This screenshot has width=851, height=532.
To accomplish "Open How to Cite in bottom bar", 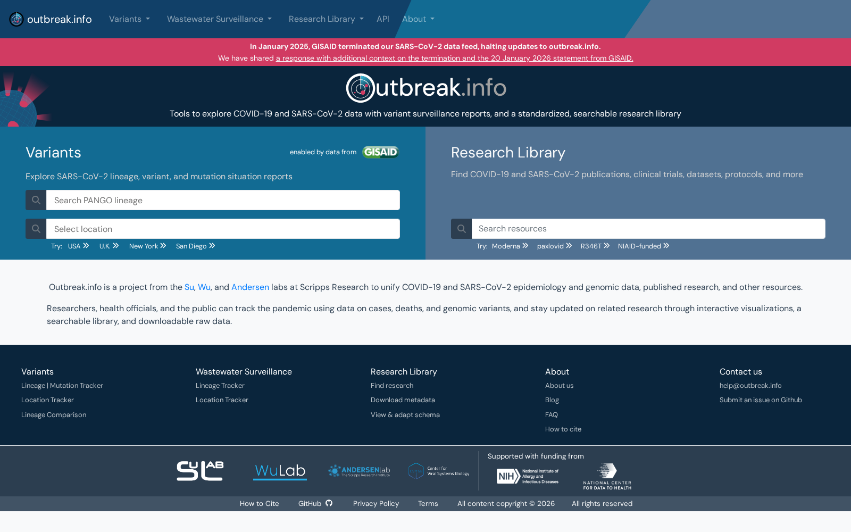I will pos(259,504).
